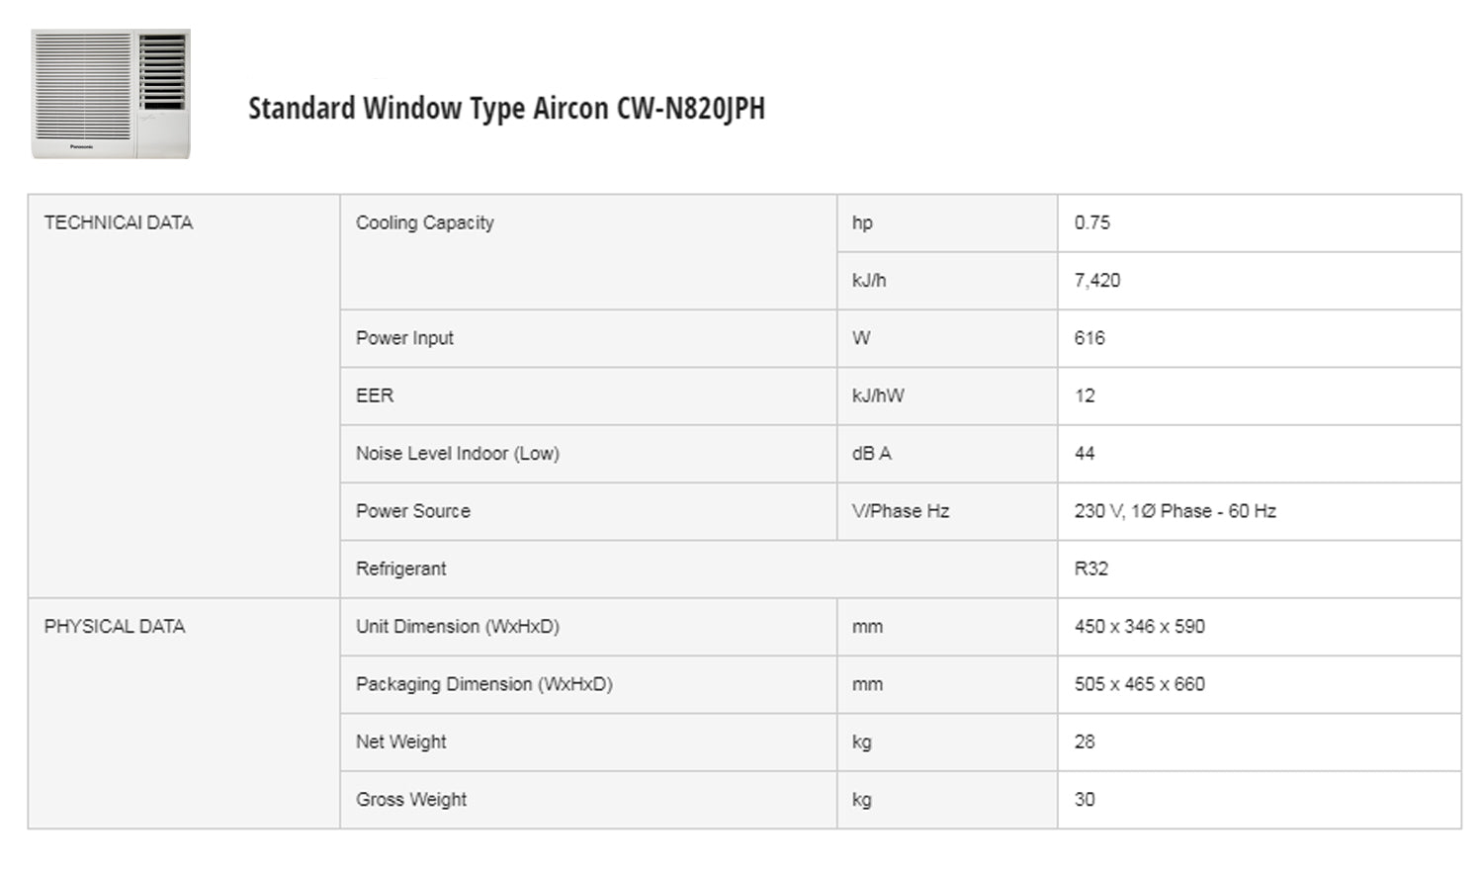Click Noise Level Indoor (Low) label
1483x875 pixels.
[457, 453]
